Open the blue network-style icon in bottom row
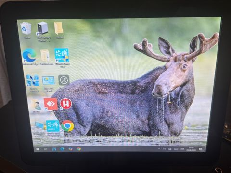 click(x=39, y=125)
